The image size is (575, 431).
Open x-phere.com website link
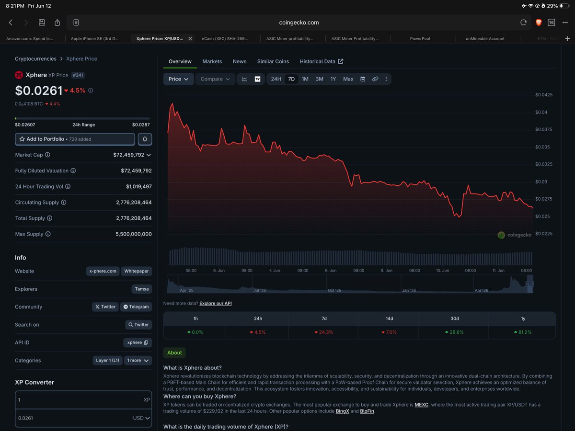(103, 271)
